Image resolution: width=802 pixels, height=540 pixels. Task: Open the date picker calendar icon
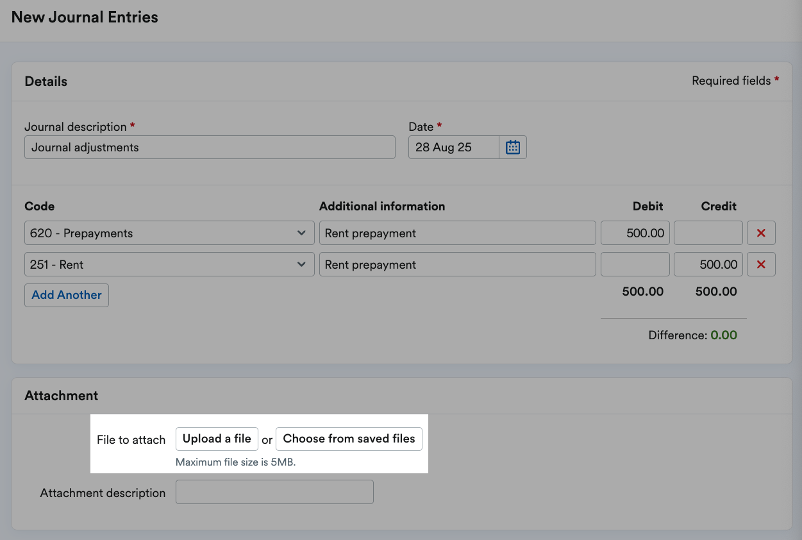coord(513,147)
